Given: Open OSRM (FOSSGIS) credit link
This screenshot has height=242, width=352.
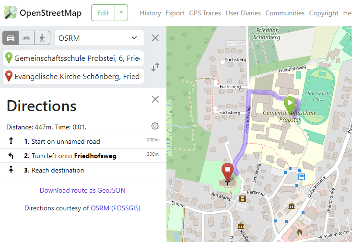Looking at the screenshot, I should click(x=115, y=208).
